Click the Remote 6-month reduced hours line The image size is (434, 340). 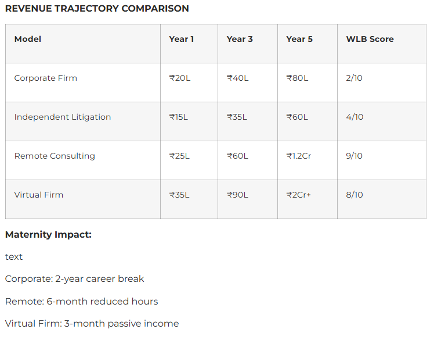[x=81, y=302]
